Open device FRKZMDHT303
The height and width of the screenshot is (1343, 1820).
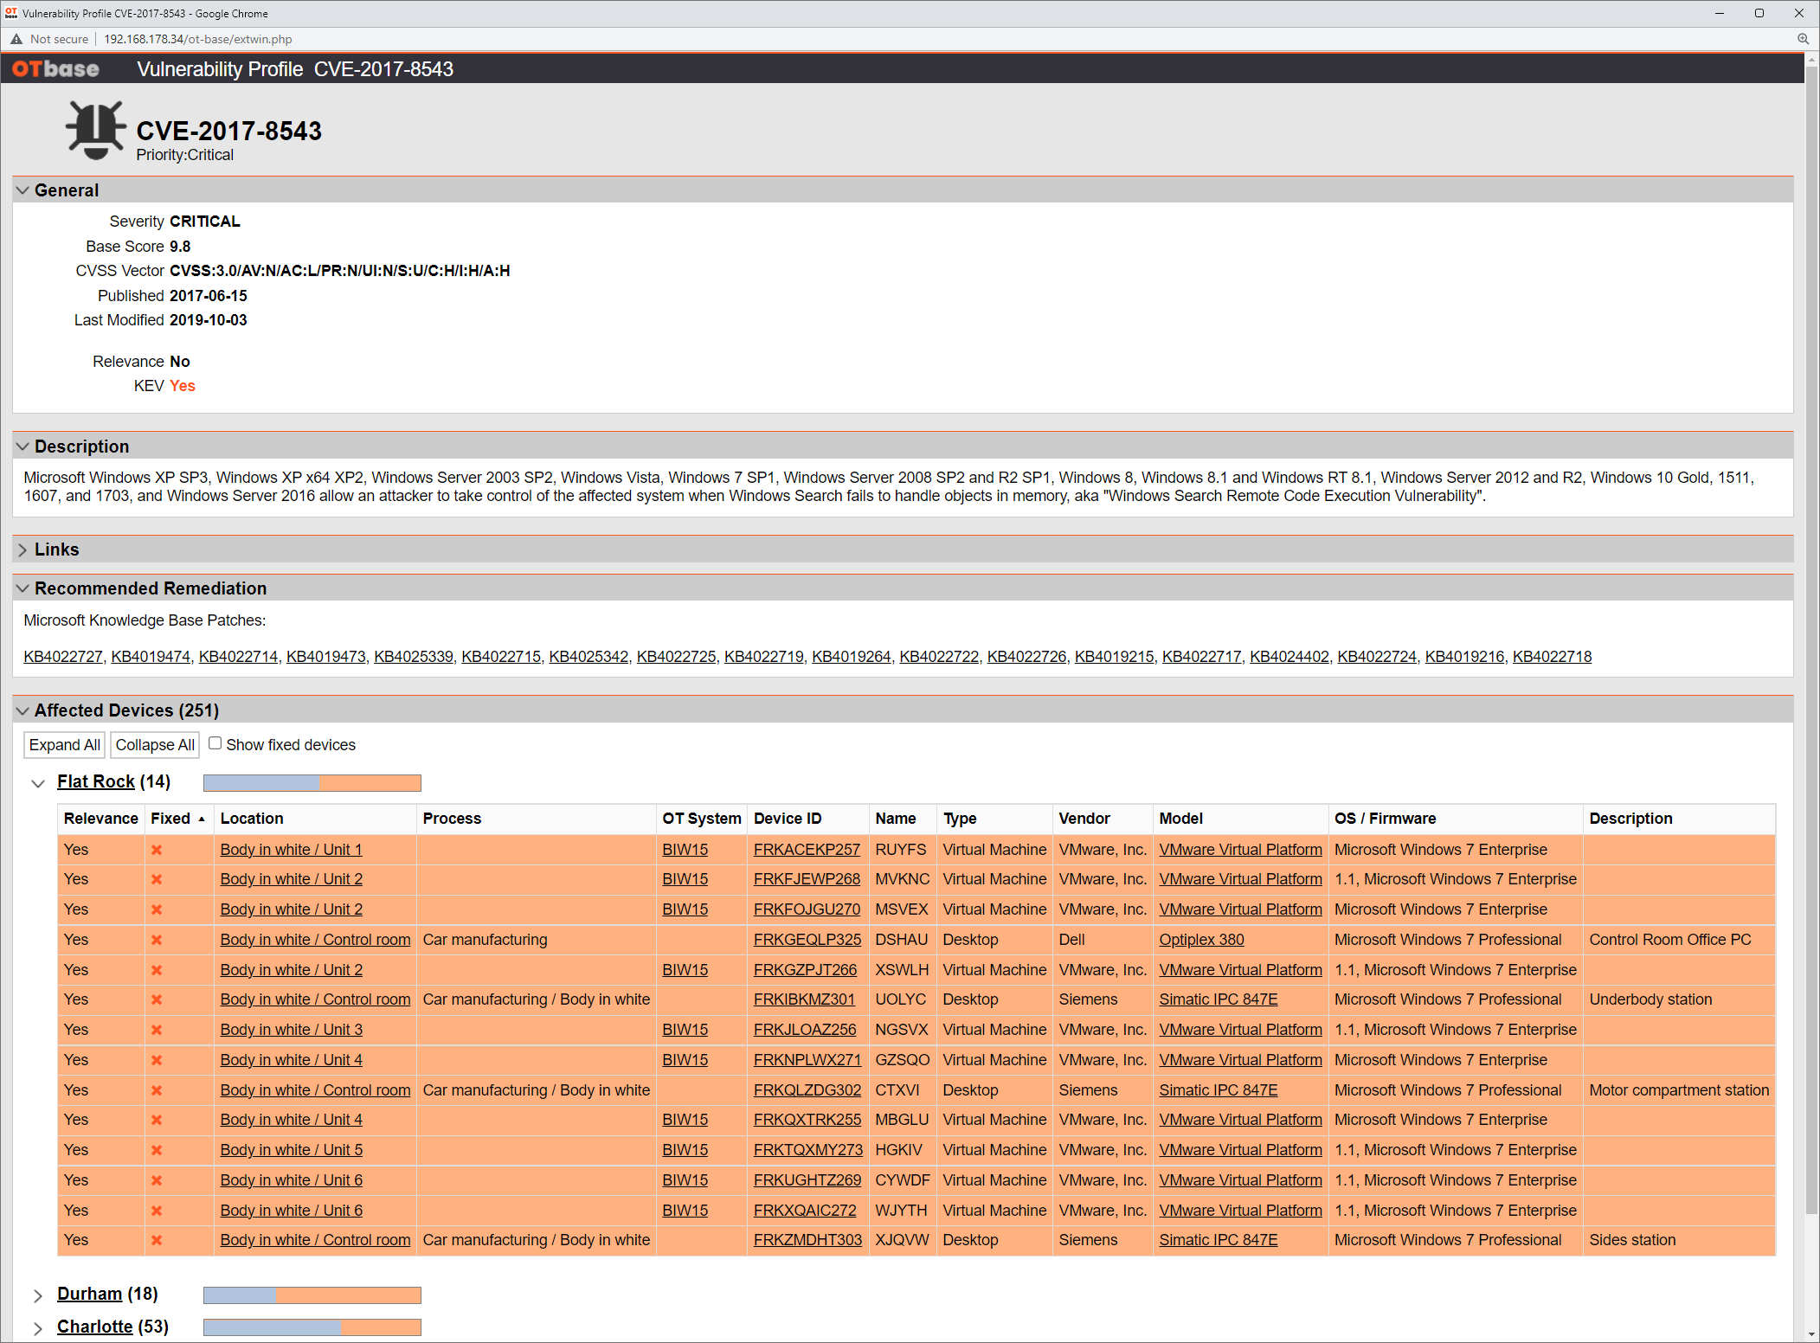pos(807,1240)
